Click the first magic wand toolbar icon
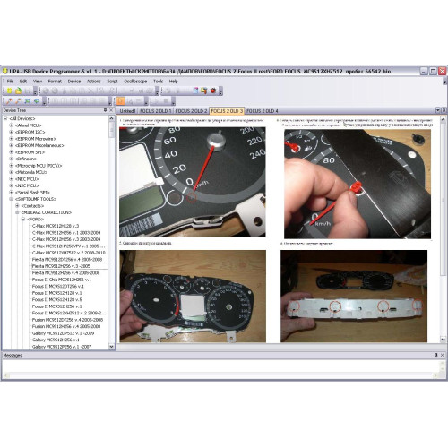The width and height of the screenshot is (448, 448). [9, 101]
